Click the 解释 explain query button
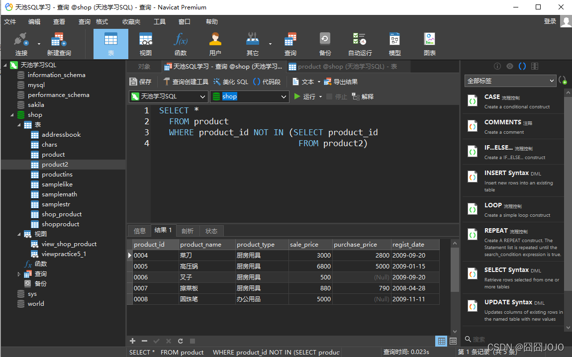Screen dimensions: 572x357 pos(363,96)
